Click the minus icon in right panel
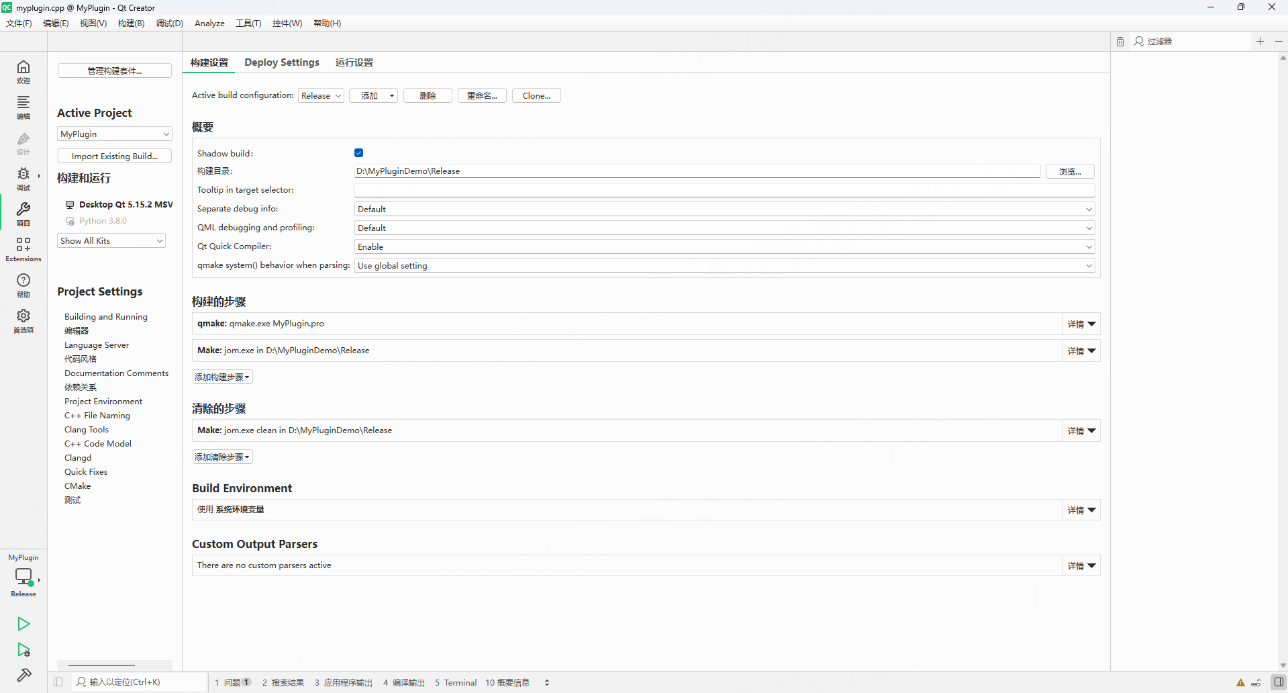This screenshot has height=693, width=1288. 1279,42
